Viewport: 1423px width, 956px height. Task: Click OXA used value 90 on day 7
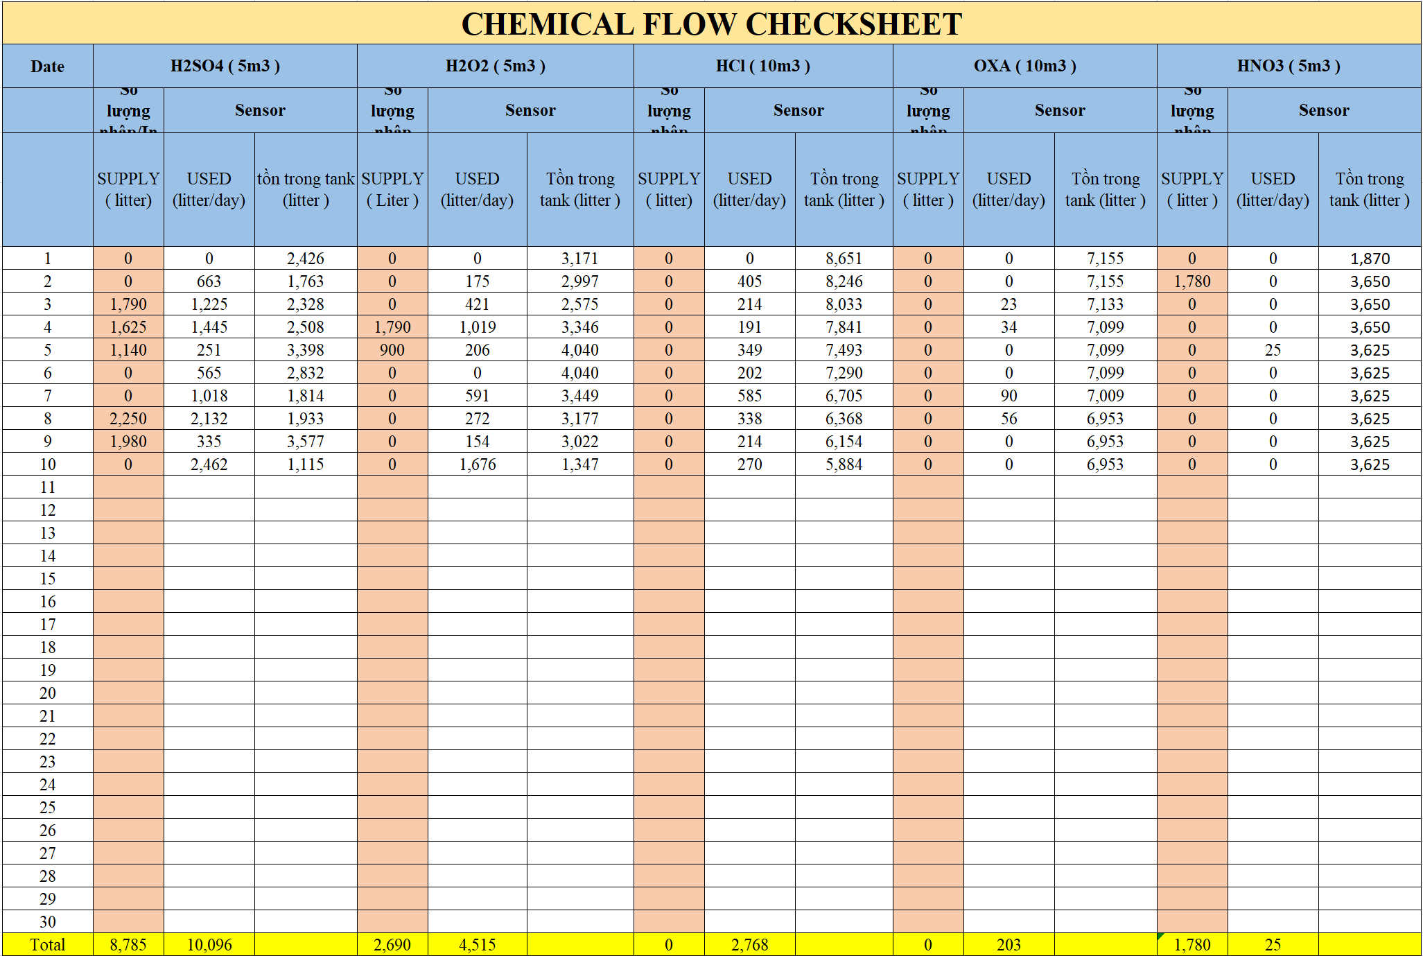[1009, 396]
